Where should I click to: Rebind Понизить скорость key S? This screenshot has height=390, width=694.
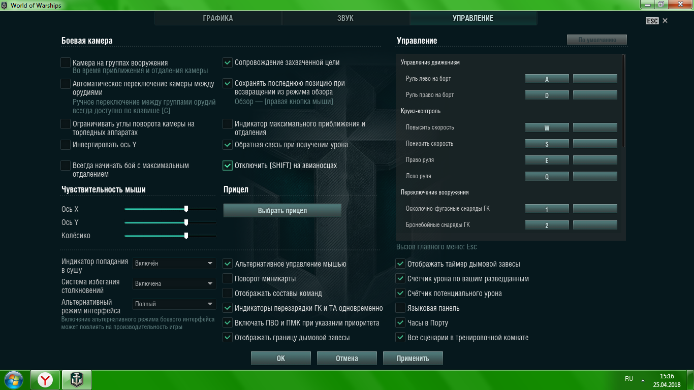click(x=547, y=144)
